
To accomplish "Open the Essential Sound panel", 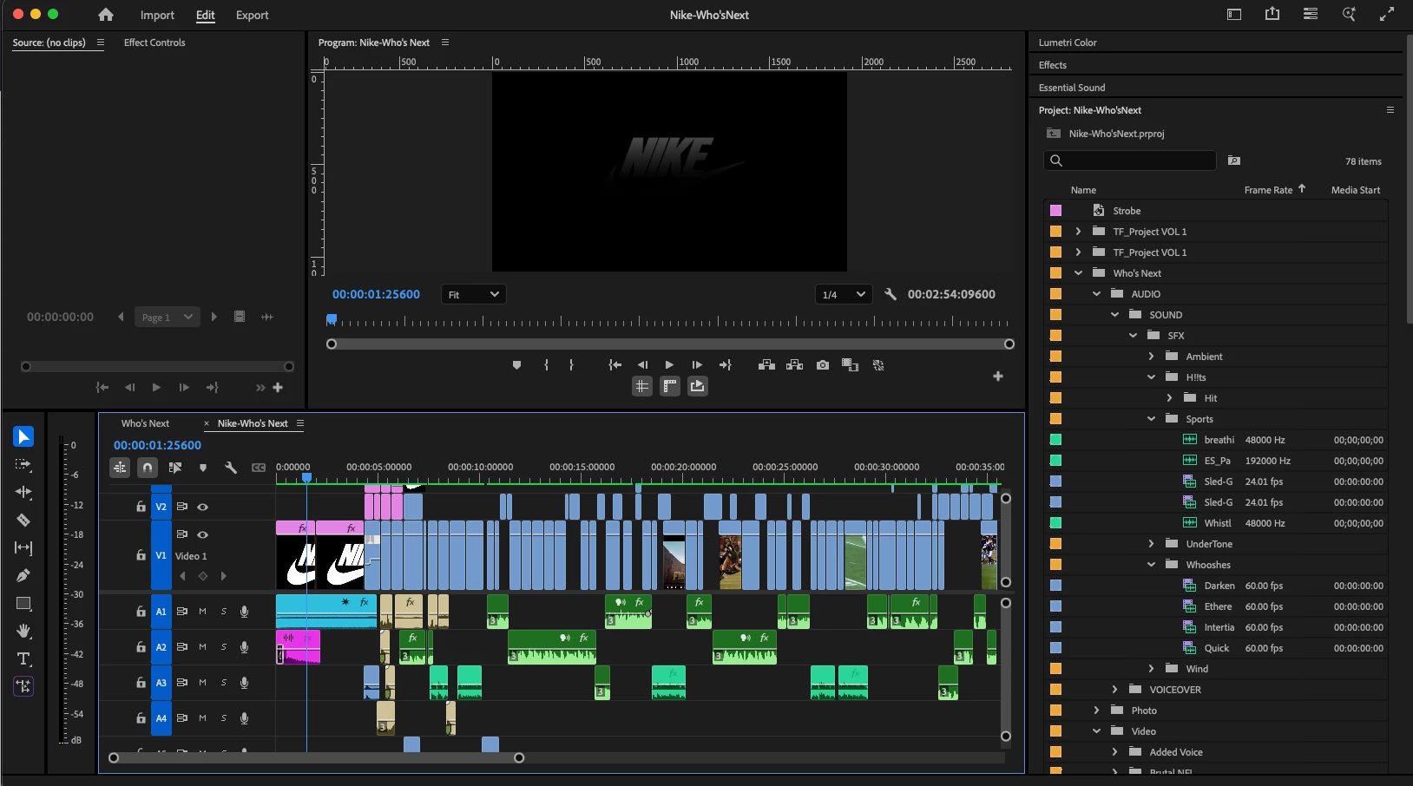I will [x=1072, y=88].
